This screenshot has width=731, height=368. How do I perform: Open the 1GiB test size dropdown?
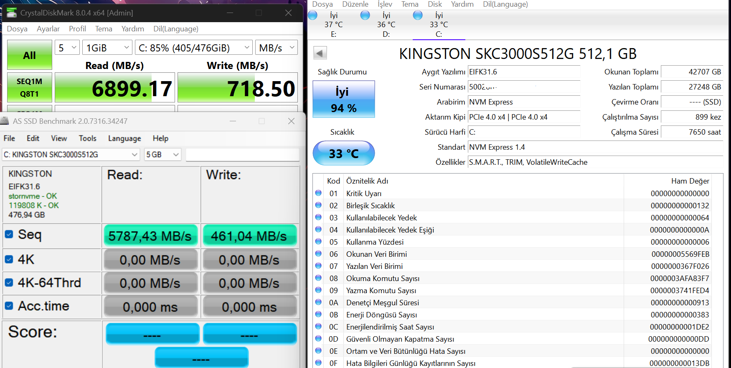coord(107,48)
